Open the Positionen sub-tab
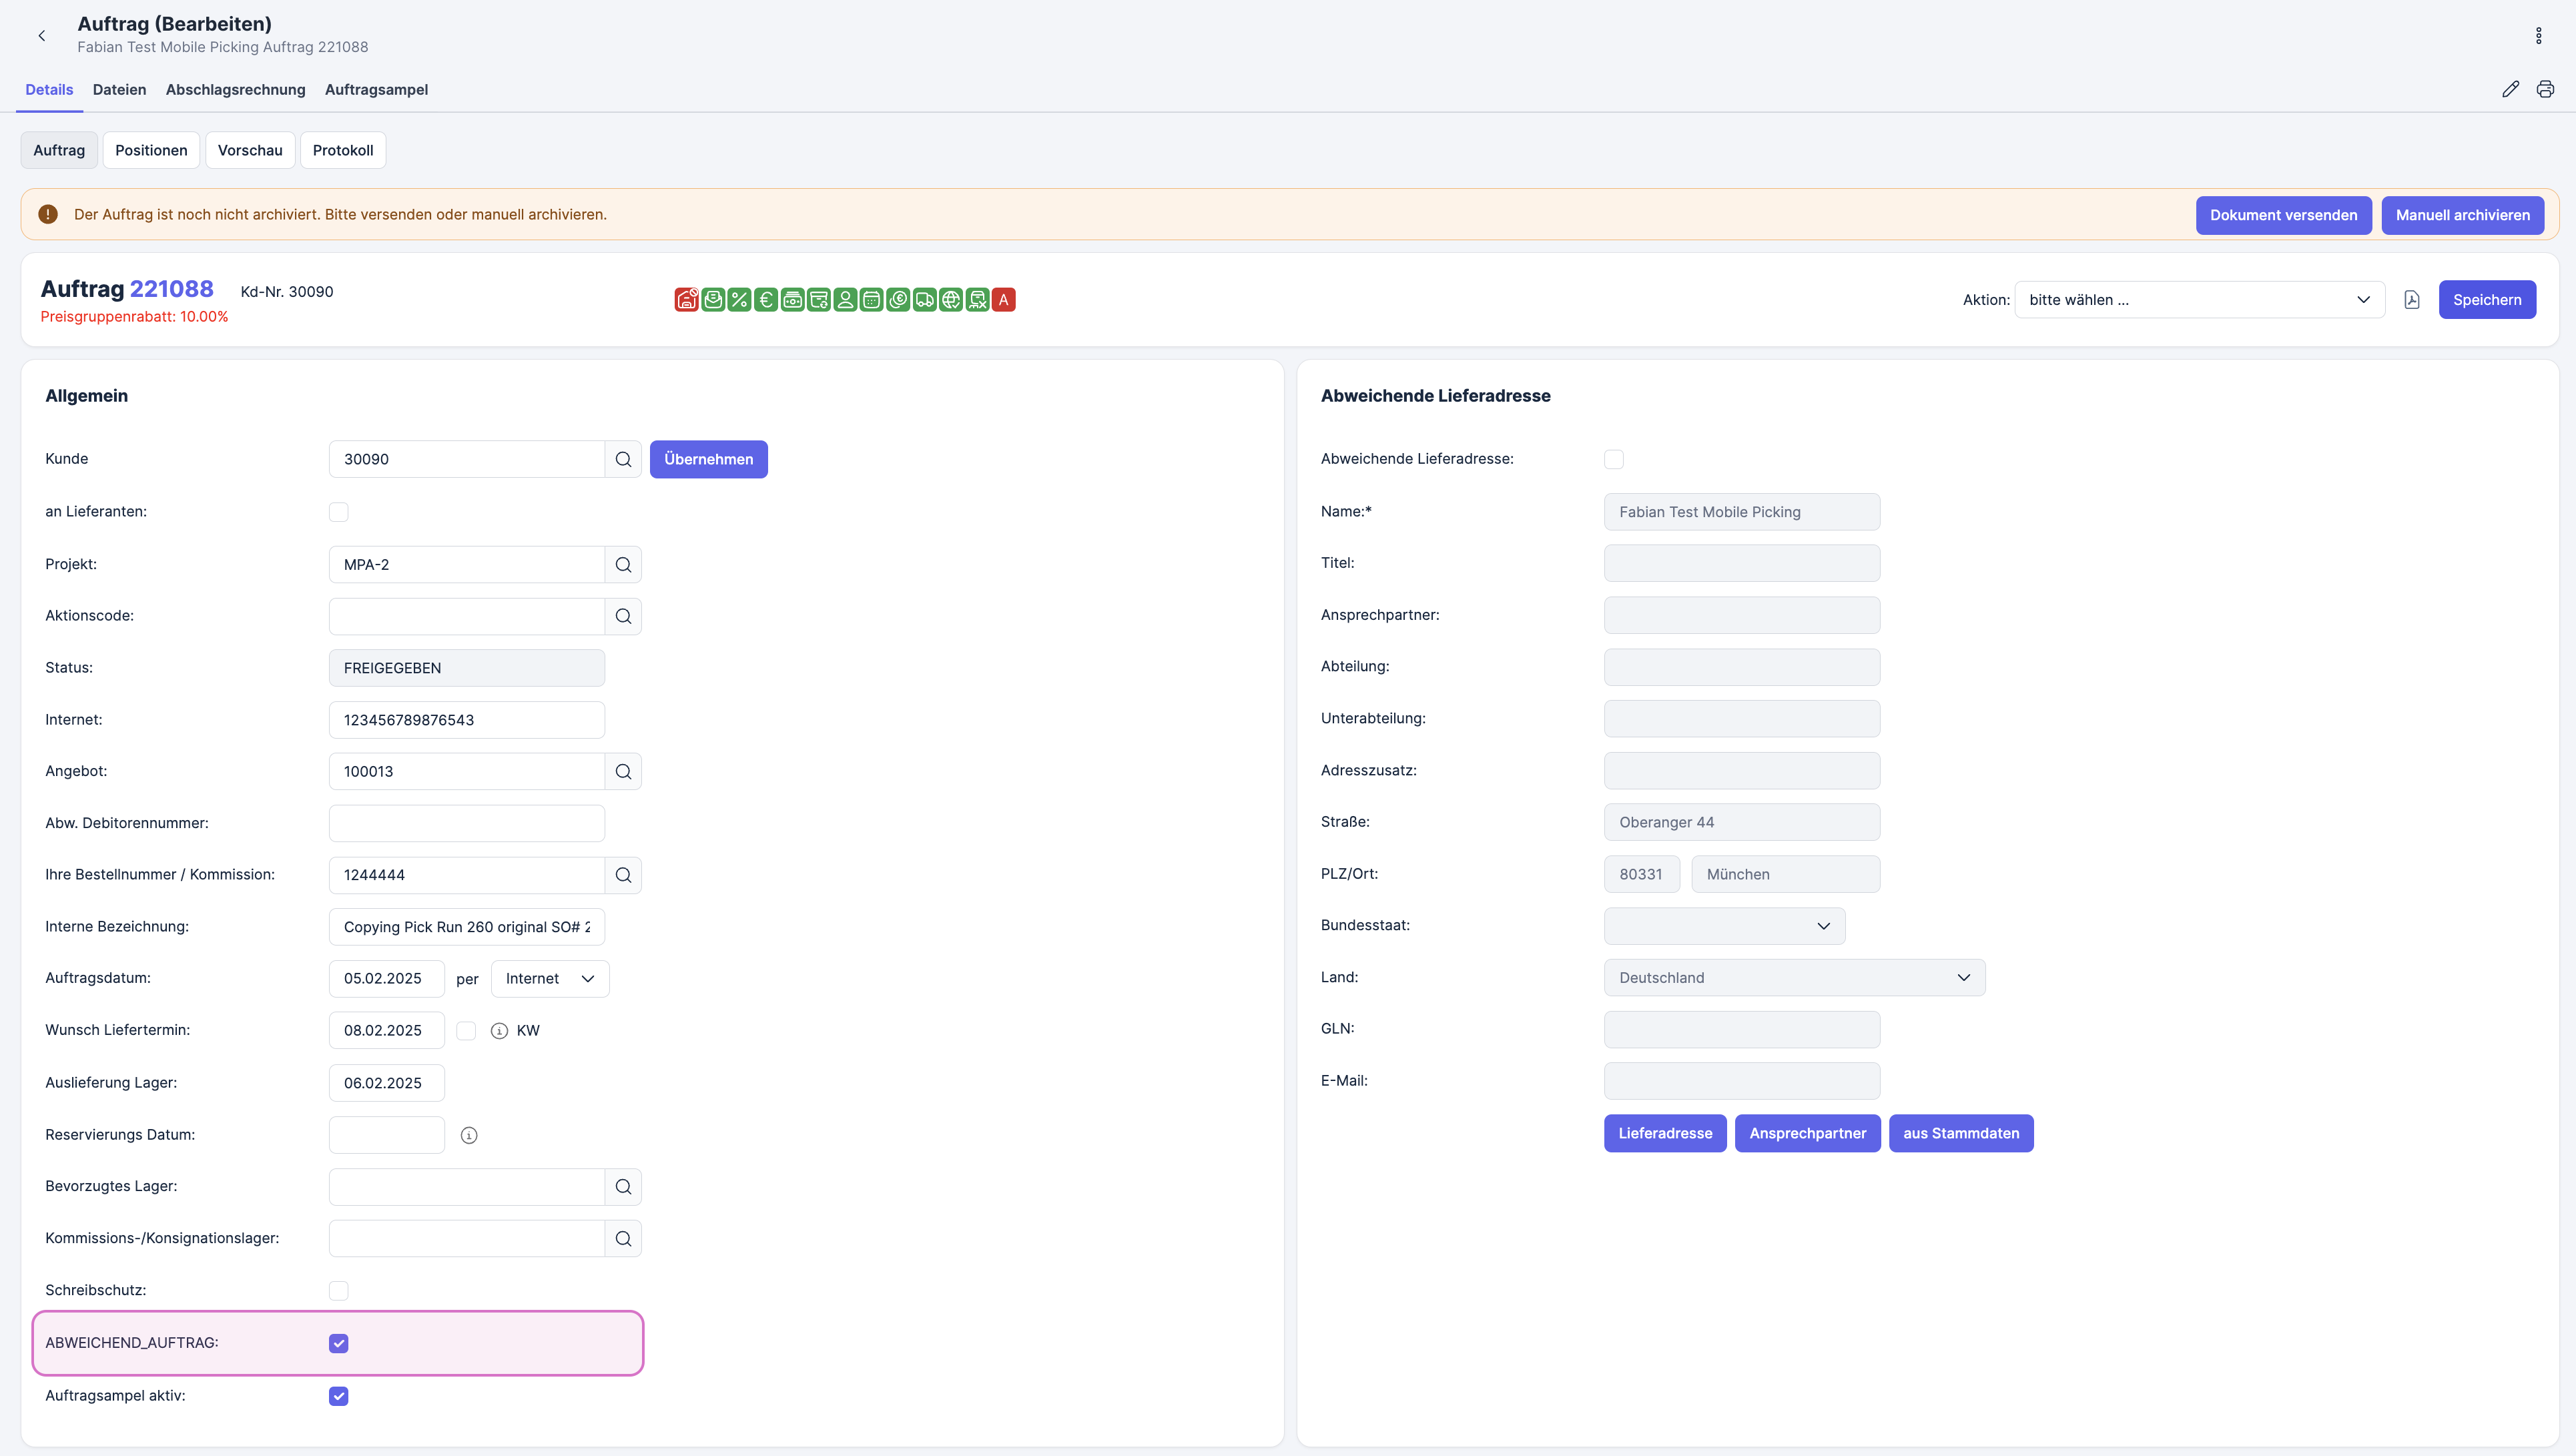 click(x=151, y=150)
